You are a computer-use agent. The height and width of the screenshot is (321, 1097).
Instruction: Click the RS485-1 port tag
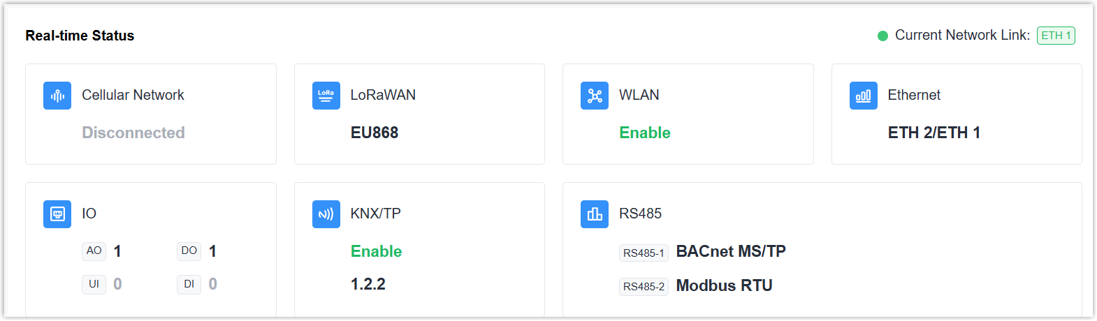[x=644, y=253]
